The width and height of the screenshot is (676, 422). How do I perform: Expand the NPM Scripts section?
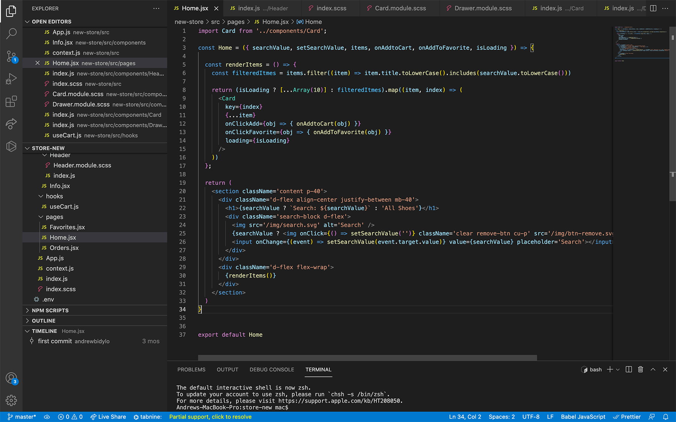click(95, 311)
